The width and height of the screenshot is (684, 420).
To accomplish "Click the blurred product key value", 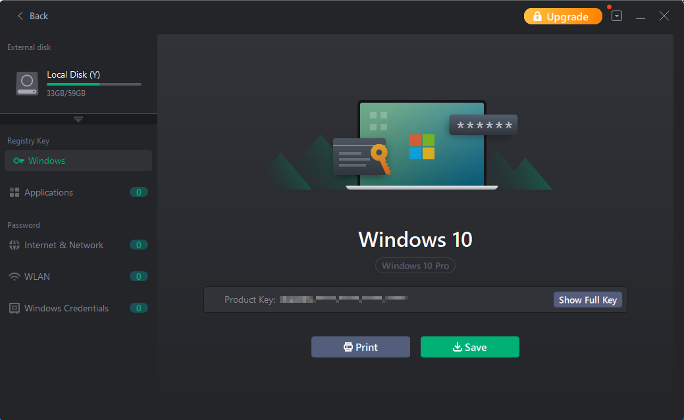I will [x=344, y=299].
